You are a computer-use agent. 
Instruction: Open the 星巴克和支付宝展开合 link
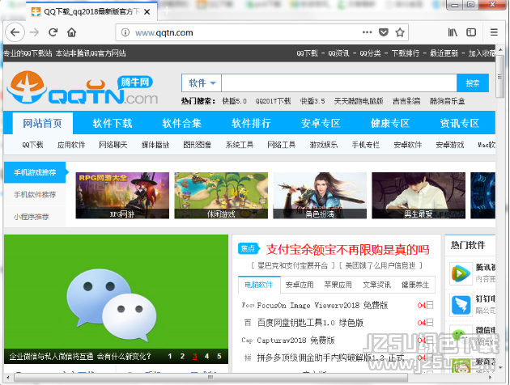(x=292, y=266)
